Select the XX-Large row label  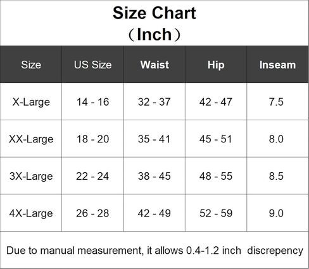pyautogui.click(x=31, y=139)
